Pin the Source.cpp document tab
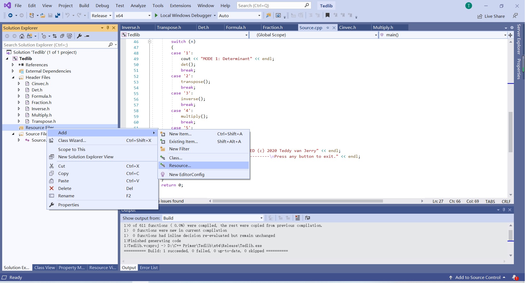The image size is (527, 283). 328,28
